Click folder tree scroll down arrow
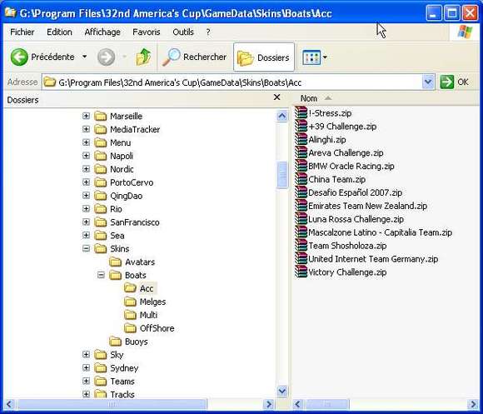The width and height of the screenshot is (483, 414). point(282,392)
